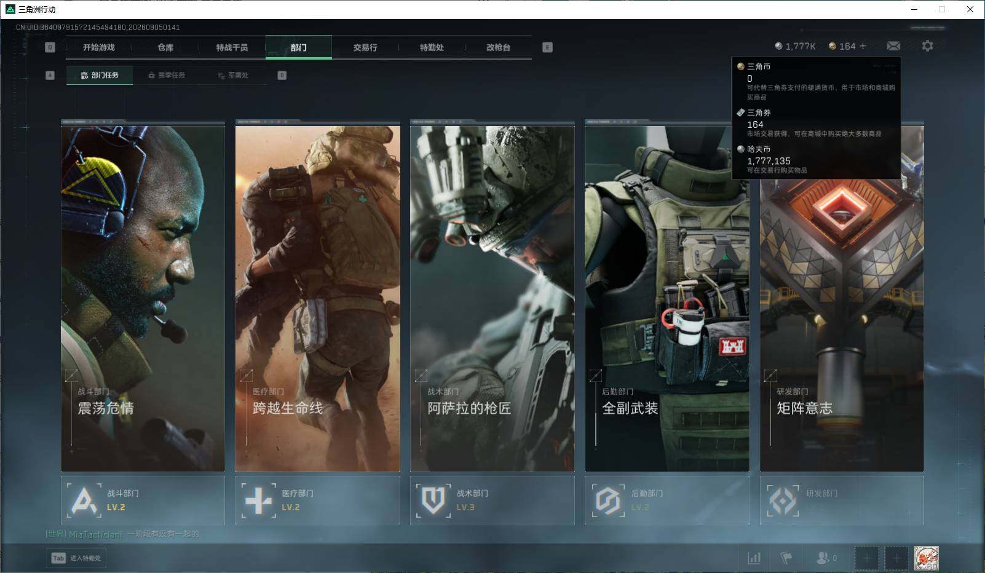Click the 三角币 entry in currency tooltip
This screenshot has height=573, width=985.
pos(816,81)
